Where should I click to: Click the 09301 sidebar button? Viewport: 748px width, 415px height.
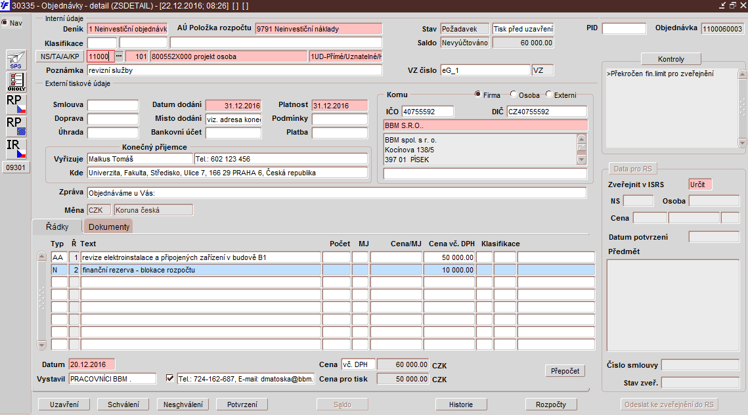pyautogui.click(x=16, y=167)
